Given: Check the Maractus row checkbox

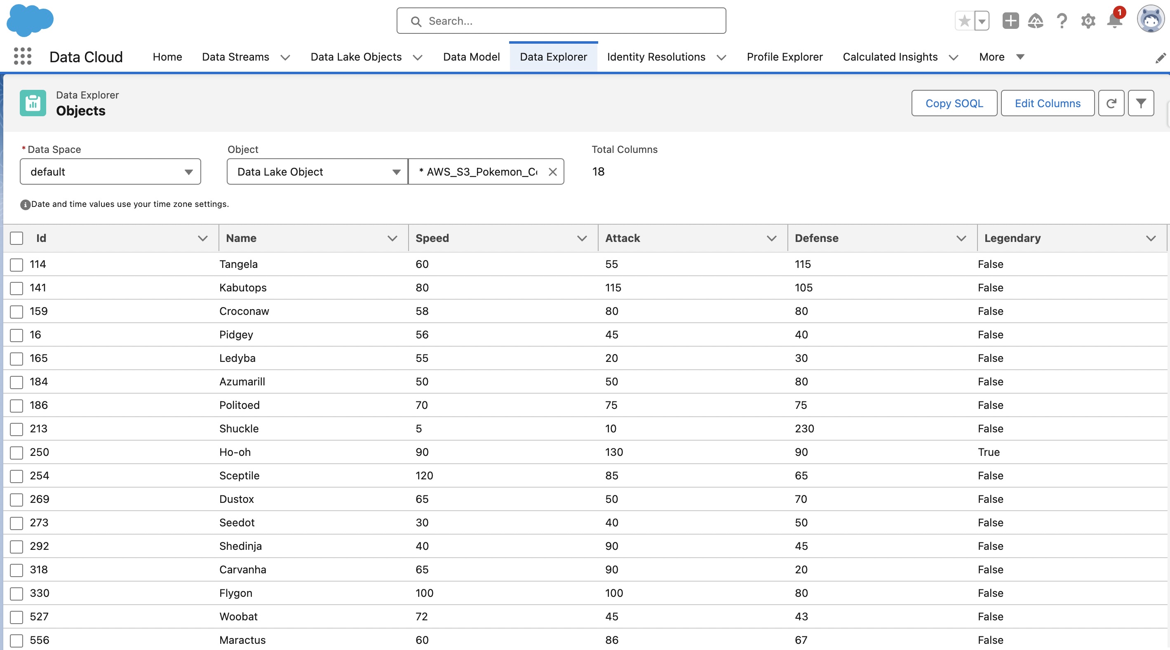Looking at the screenshot, I should (x=16, y=641).
